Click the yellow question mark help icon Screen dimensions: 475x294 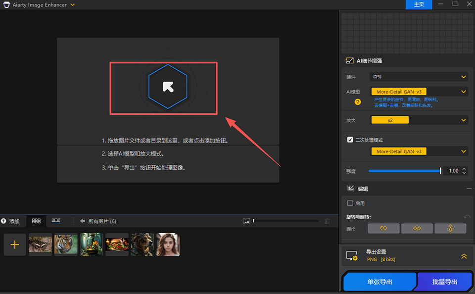point(358,102)
